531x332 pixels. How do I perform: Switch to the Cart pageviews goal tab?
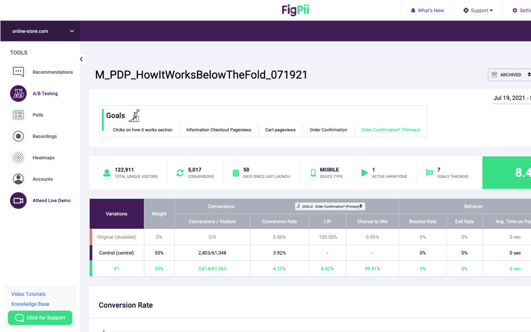coord(280,129)
